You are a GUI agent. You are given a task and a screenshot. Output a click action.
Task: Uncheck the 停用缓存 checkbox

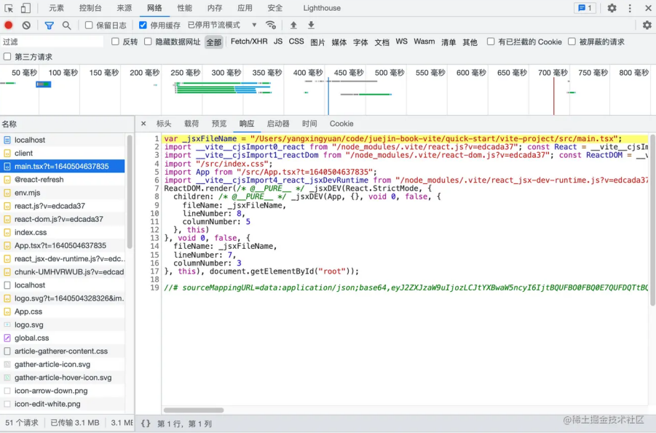(143, 25)
